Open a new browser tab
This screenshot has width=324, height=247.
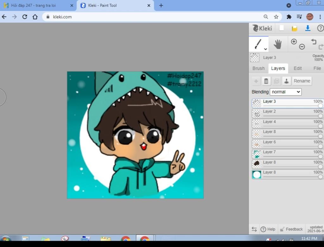click(x=161, y=6)
